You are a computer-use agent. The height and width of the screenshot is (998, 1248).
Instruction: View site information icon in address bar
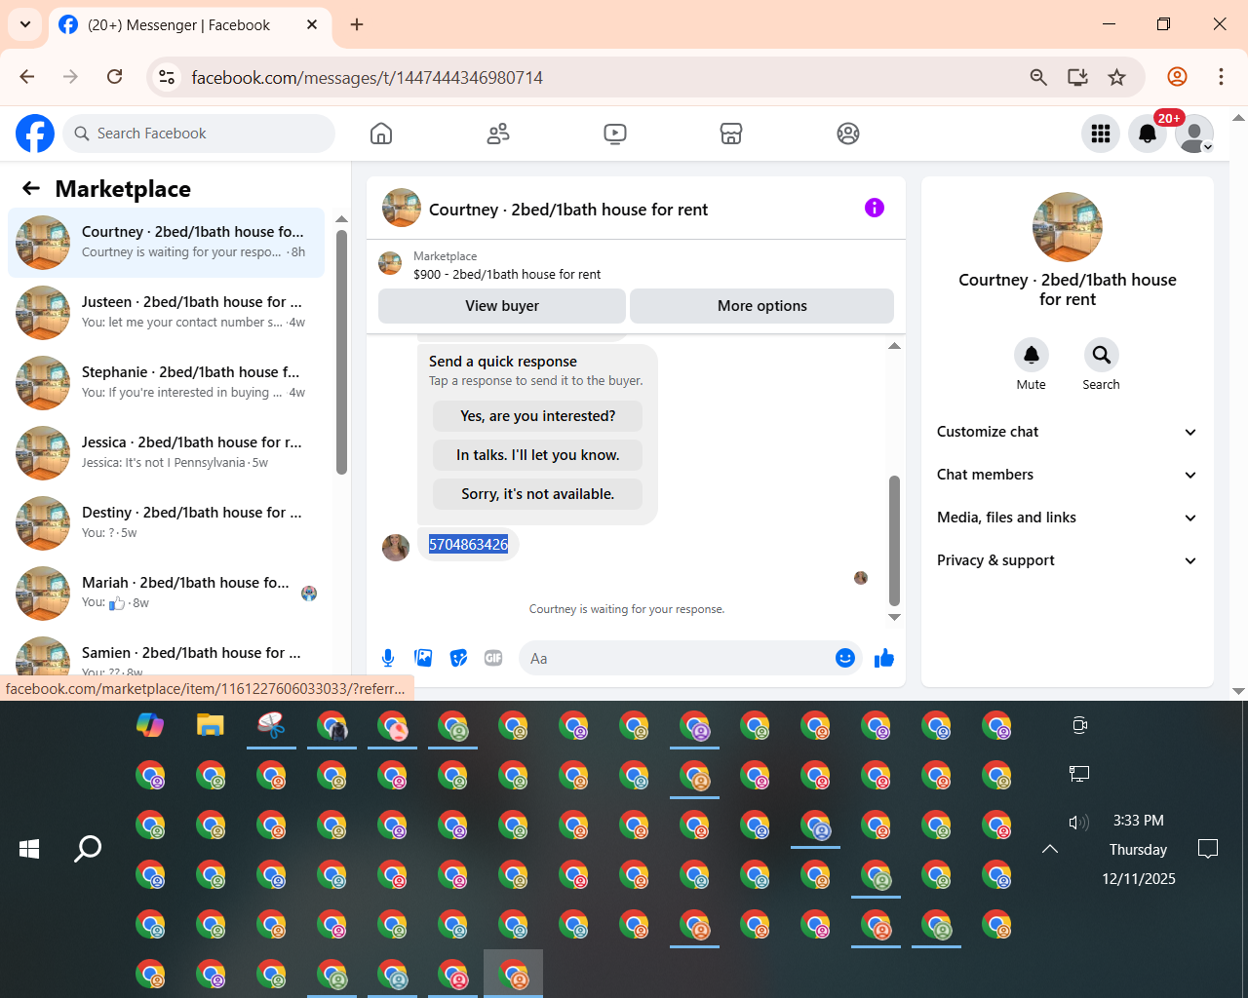[167, 77]
